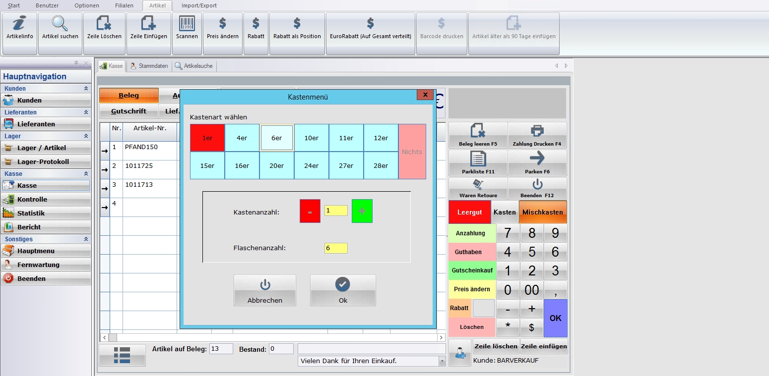Switch to the Artikelsuche tab

point(194,66)
